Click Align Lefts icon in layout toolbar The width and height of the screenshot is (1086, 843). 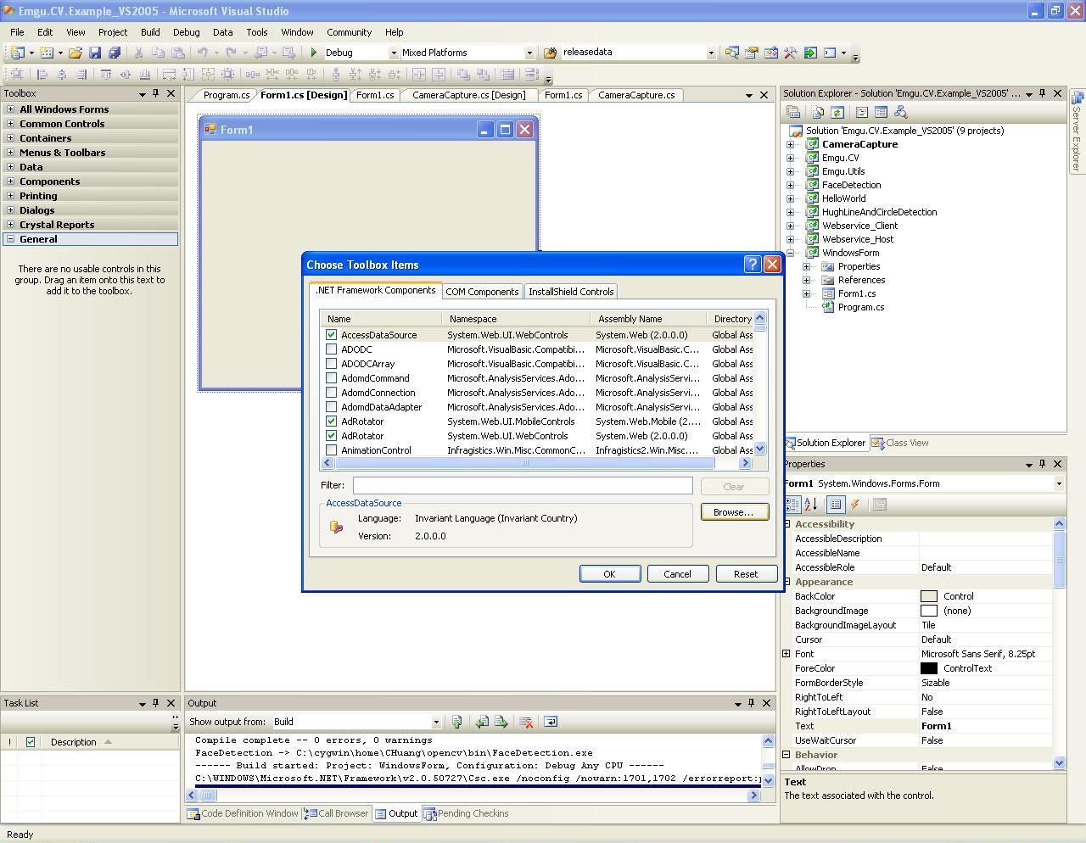[42, 75]
